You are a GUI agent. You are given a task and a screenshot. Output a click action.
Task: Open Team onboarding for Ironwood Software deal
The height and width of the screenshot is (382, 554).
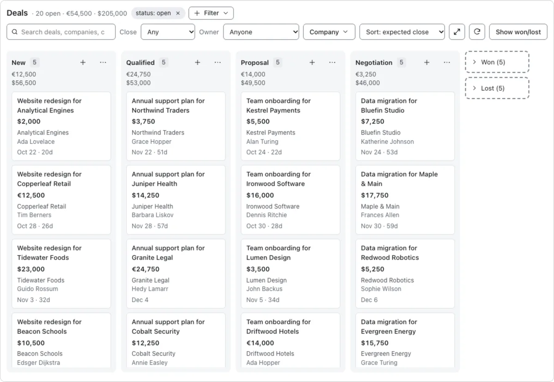pos(290,200)
